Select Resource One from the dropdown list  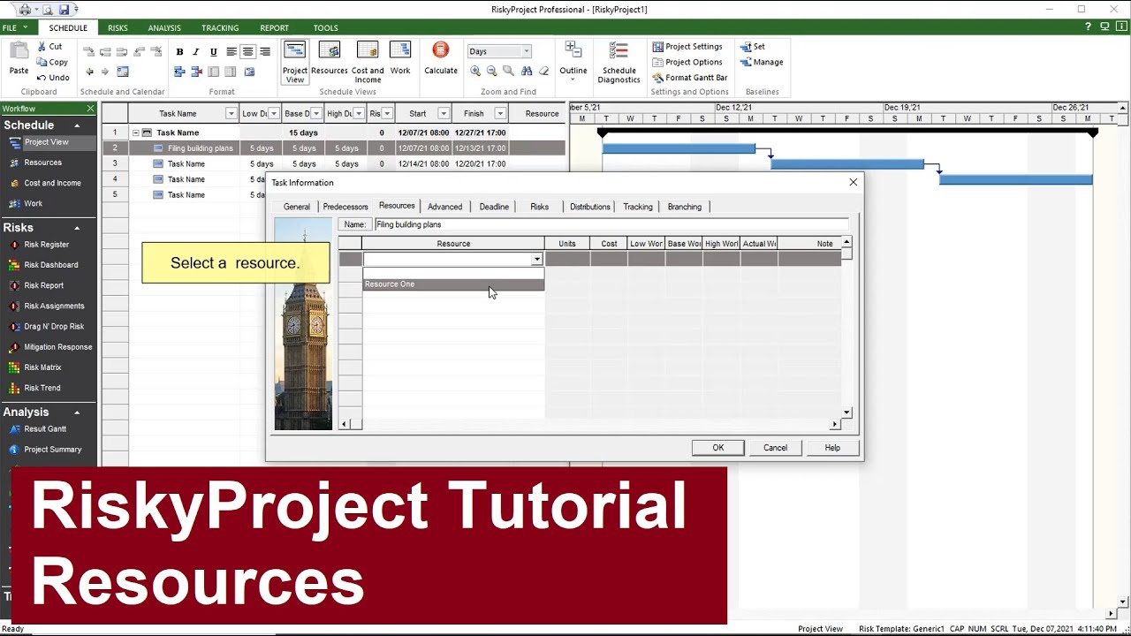(453, 284)
